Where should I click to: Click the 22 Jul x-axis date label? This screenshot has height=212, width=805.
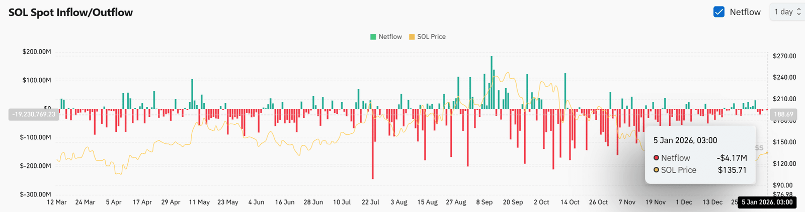370,202
